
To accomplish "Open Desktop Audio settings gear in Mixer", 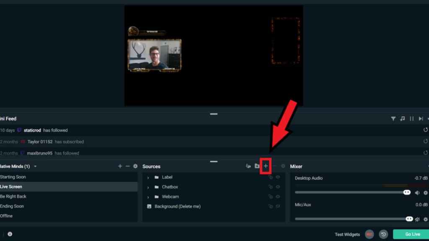I will 424,193.
